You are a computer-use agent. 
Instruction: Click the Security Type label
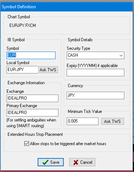[78, 48]
